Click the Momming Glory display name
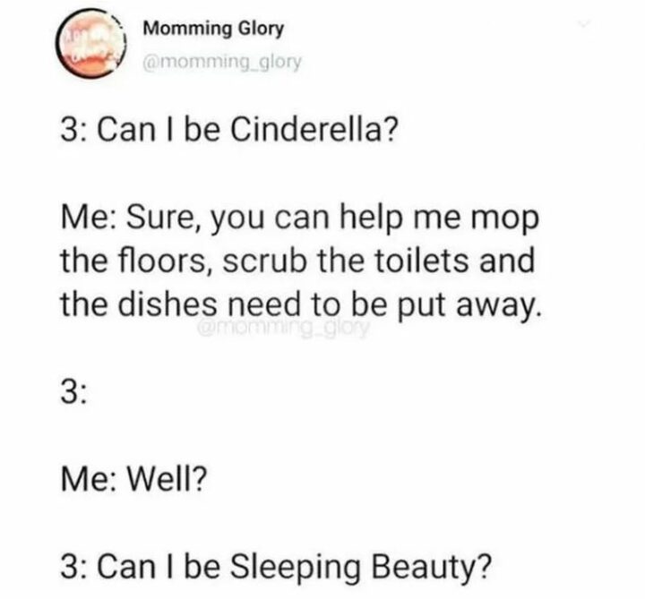Viewport: 645px width, 599px height. tap(213, 29)
